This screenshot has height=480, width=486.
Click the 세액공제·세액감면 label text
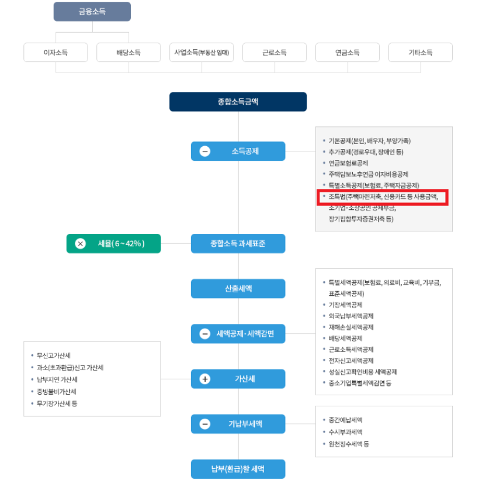pyautogui.click(x=245, y=334)
